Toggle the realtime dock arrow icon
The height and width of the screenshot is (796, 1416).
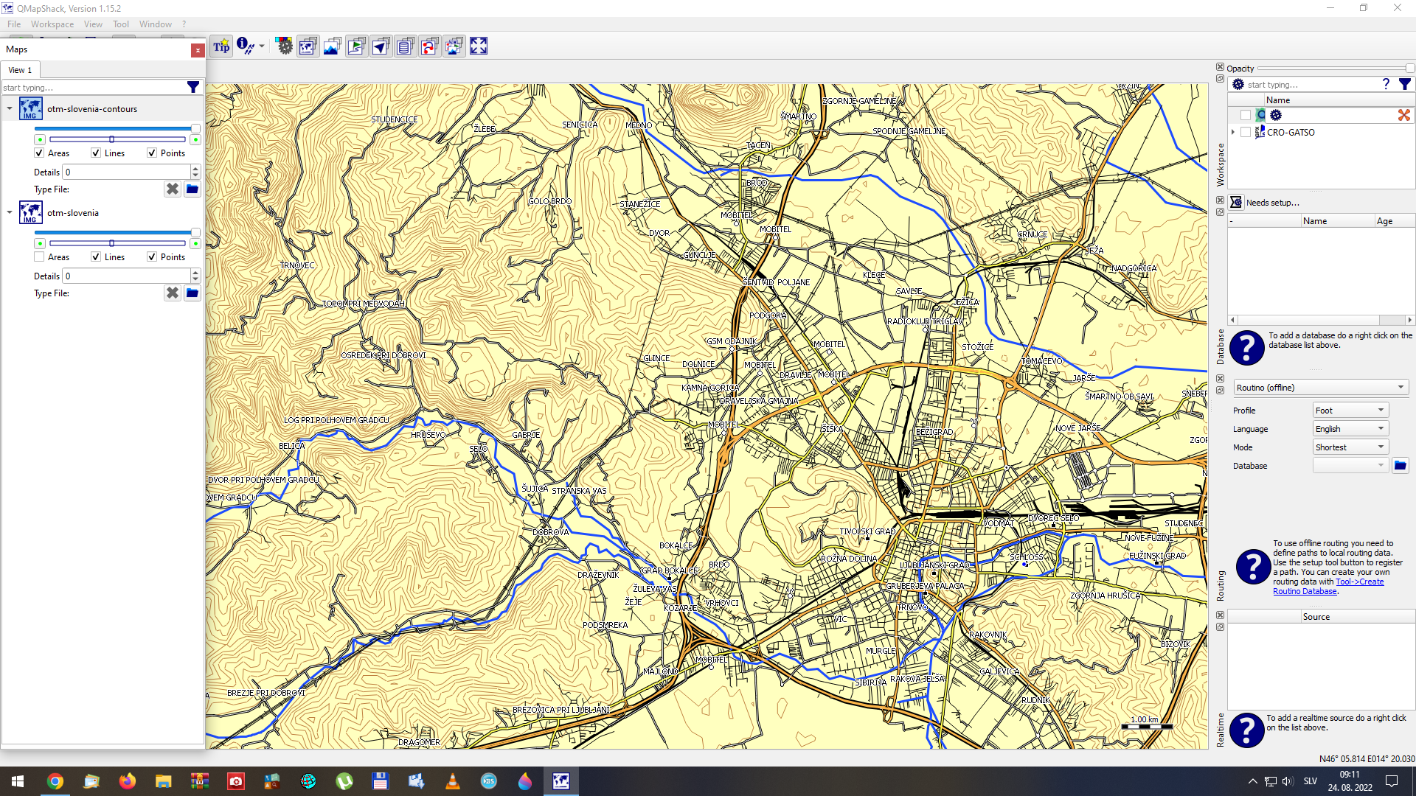(381, 46)
